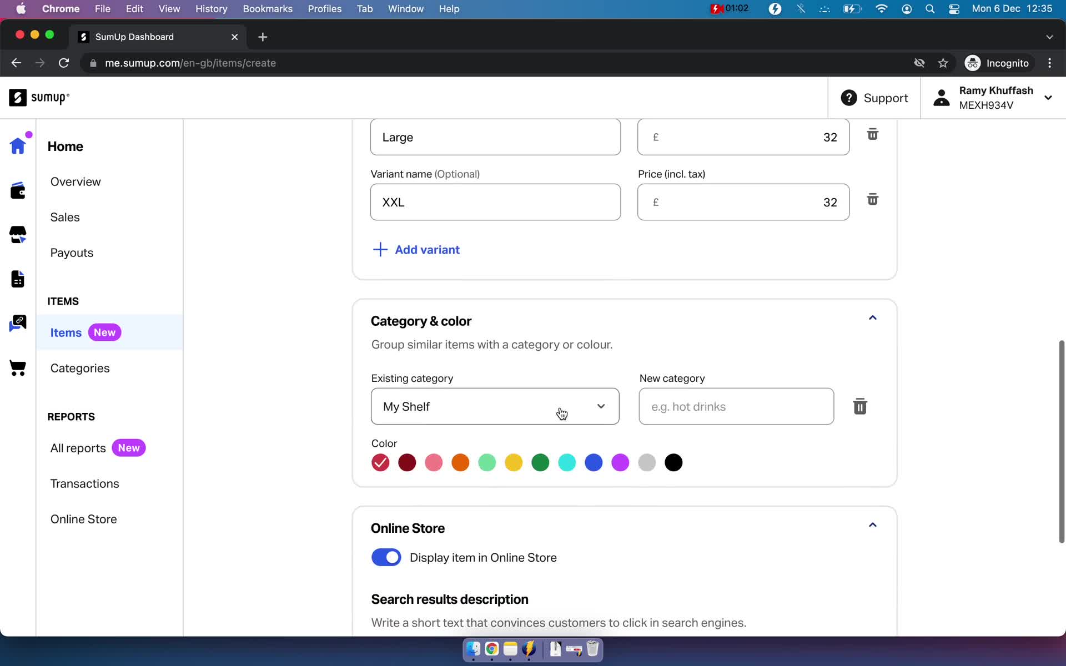The width and height of the screenshot is (1066, 666).
Task: Click the Transactions link in sidebar
Action: click(85, 483)
